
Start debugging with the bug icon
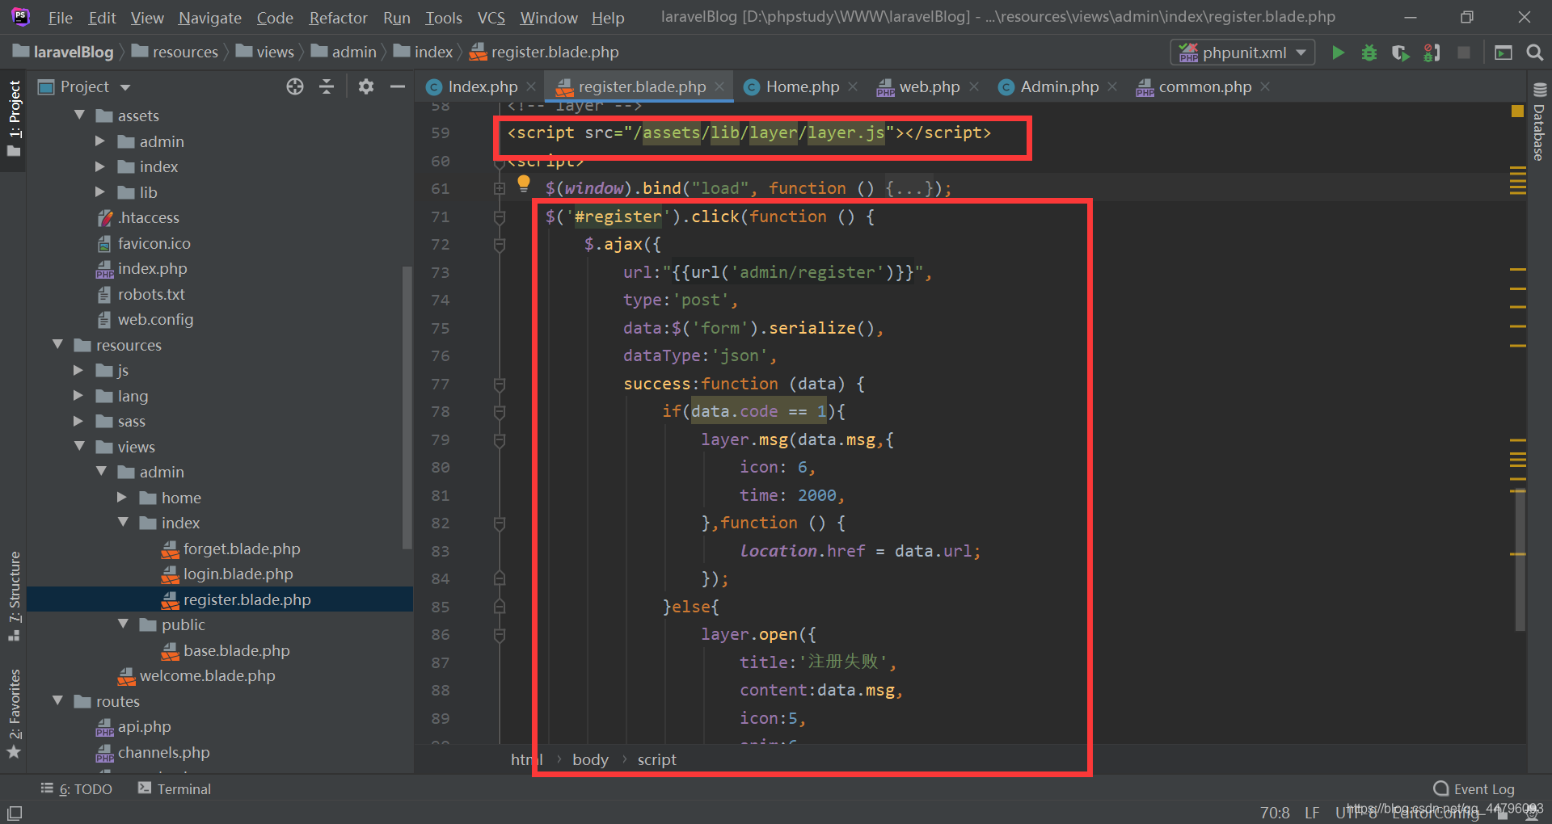(1369, 53)
